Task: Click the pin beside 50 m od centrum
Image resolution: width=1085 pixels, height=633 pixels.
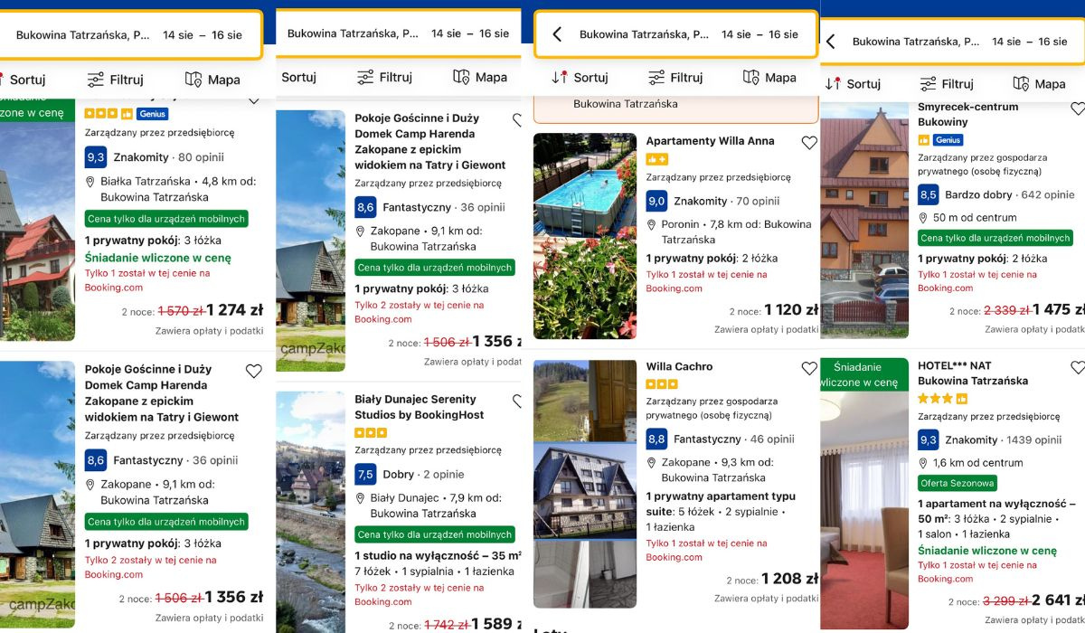Action: (x=923, y=217)
